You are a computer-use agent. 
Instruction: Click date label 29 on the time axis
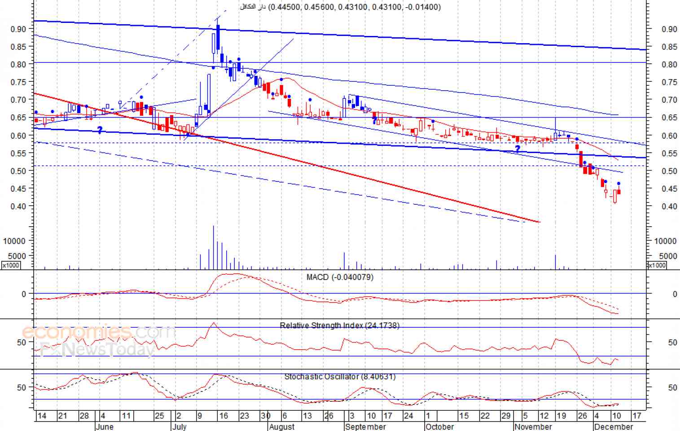(506, 416)
